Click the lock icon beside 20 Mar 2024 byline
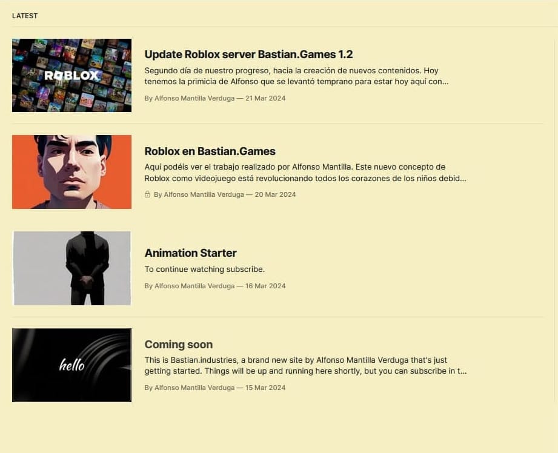Viewport: 558px width, 453px height. [x=147, y=194]
